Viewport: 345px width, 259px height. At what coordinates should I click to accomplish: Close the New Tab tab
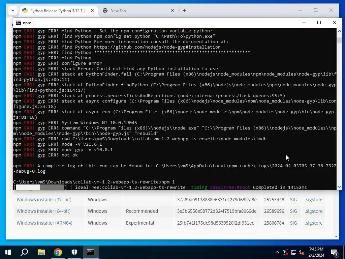point(172,10)
